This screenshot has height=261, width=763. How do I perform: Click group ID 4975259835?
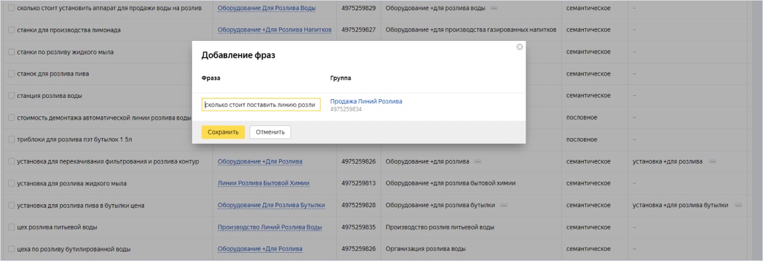(x=359, y=227)
